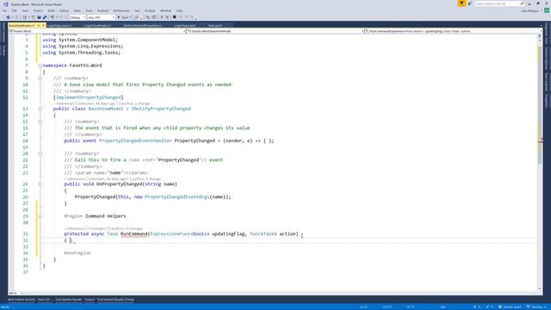The height and width of the screenshot is (310, 551).
Task: Switch to the ButtonAttachedProperties.cs tab
Action: [x=143, y=25]
